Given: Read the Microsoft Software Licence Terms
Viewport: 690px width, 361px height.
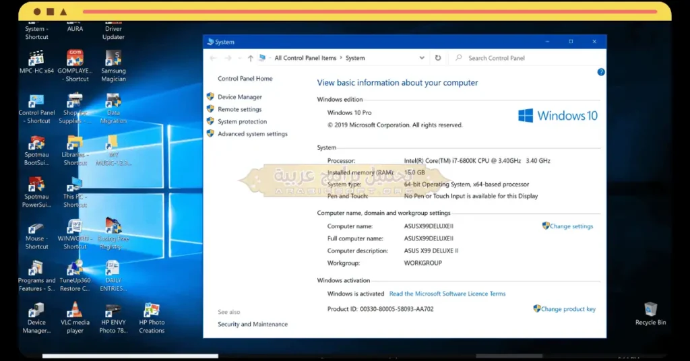Looking at the screenshot, I should [x=447, y=294].
